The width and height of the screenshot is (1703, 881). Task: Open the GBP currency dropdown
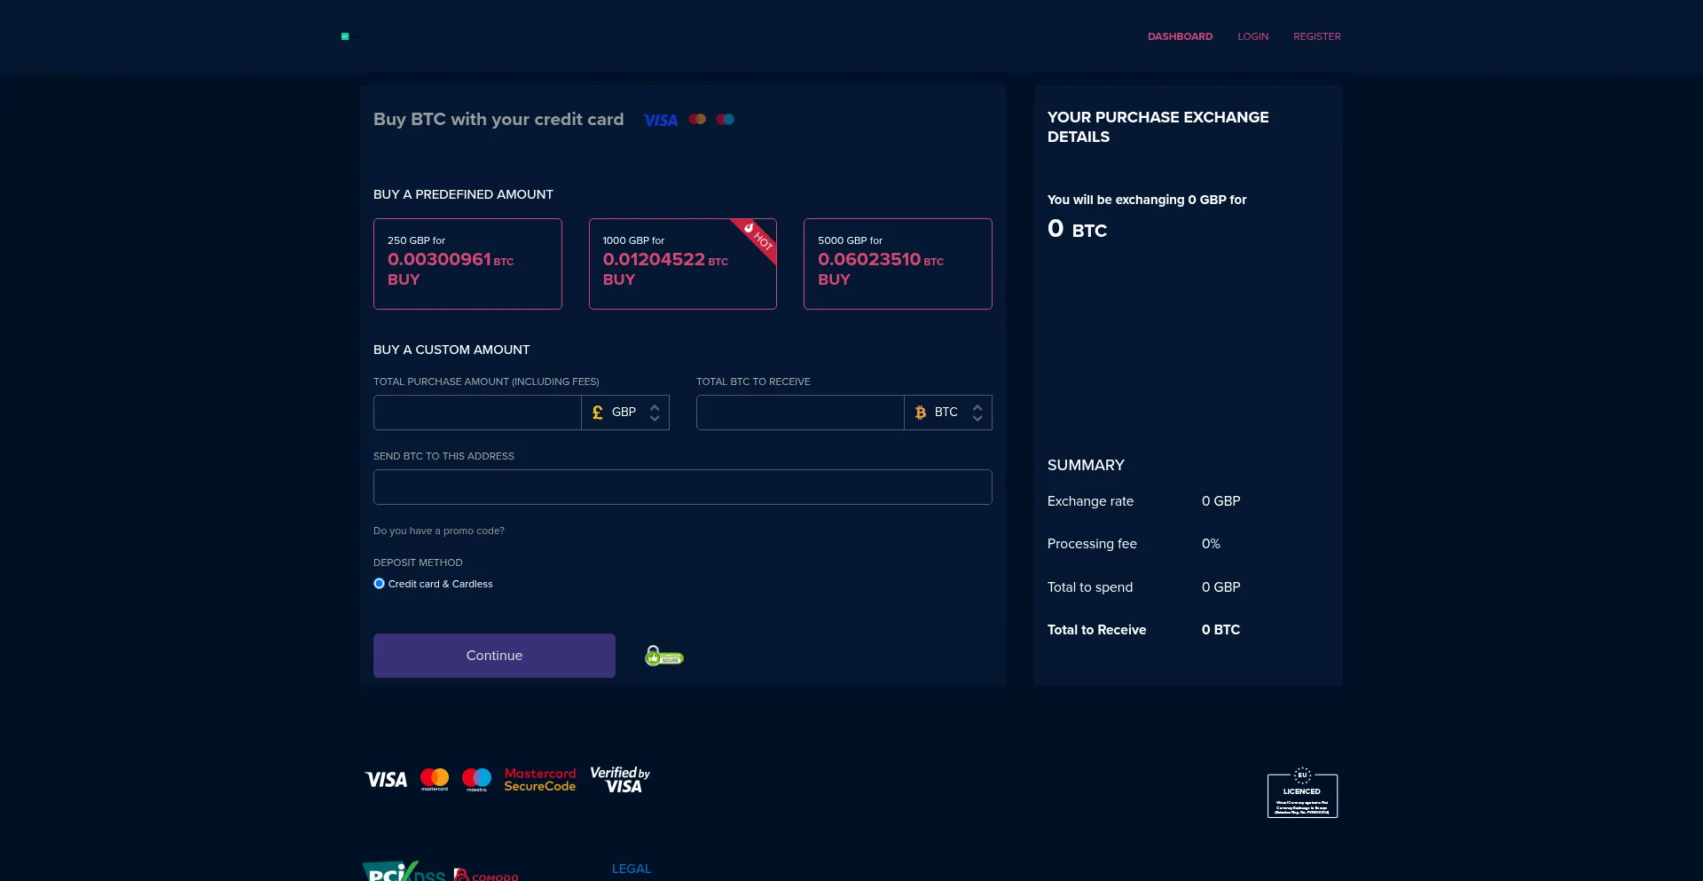coord(625,413)
